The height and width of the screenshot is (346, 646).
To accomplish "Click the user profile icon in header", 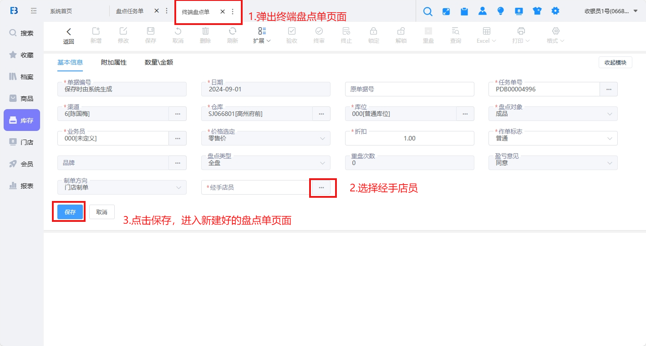I will point(483,11).
